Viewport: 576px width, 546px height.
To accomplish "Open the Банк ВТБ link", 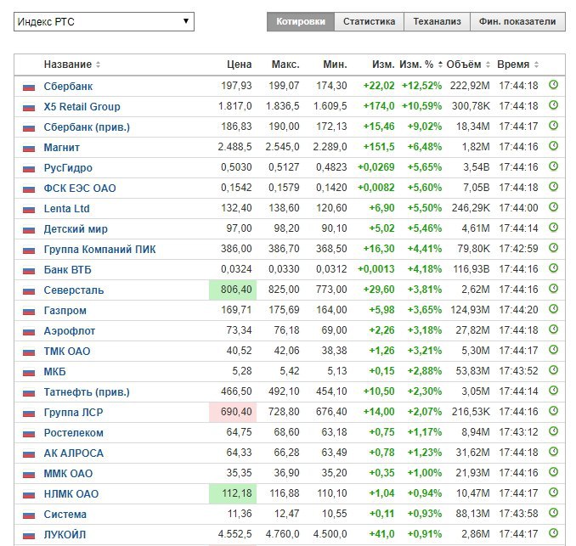I will coord(68,270).
